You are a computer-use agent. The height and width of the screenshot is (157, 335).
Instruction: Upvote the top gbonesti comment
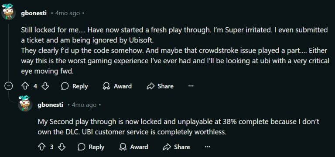pyautogui.click(x=25, y=86)
